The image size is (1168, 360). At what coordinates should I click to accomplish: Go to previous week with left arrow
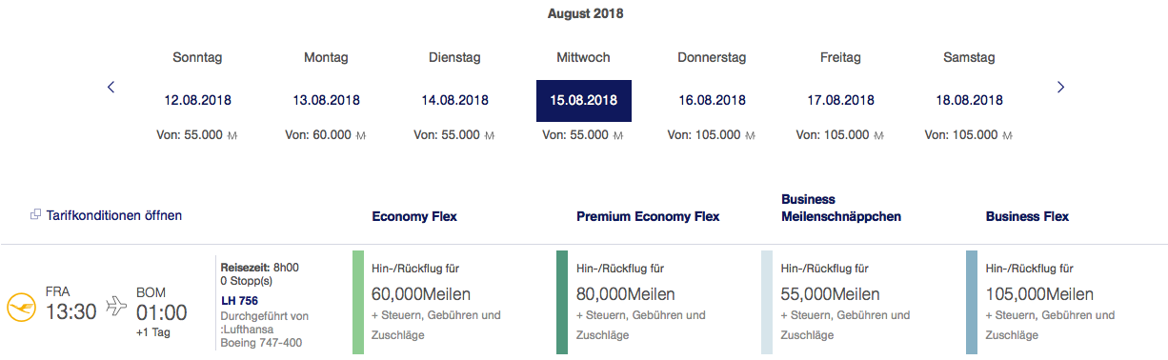coord(111,87)
